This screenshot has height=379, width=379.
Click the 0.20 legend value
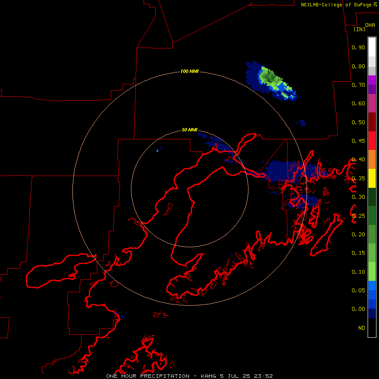point(358,235)
